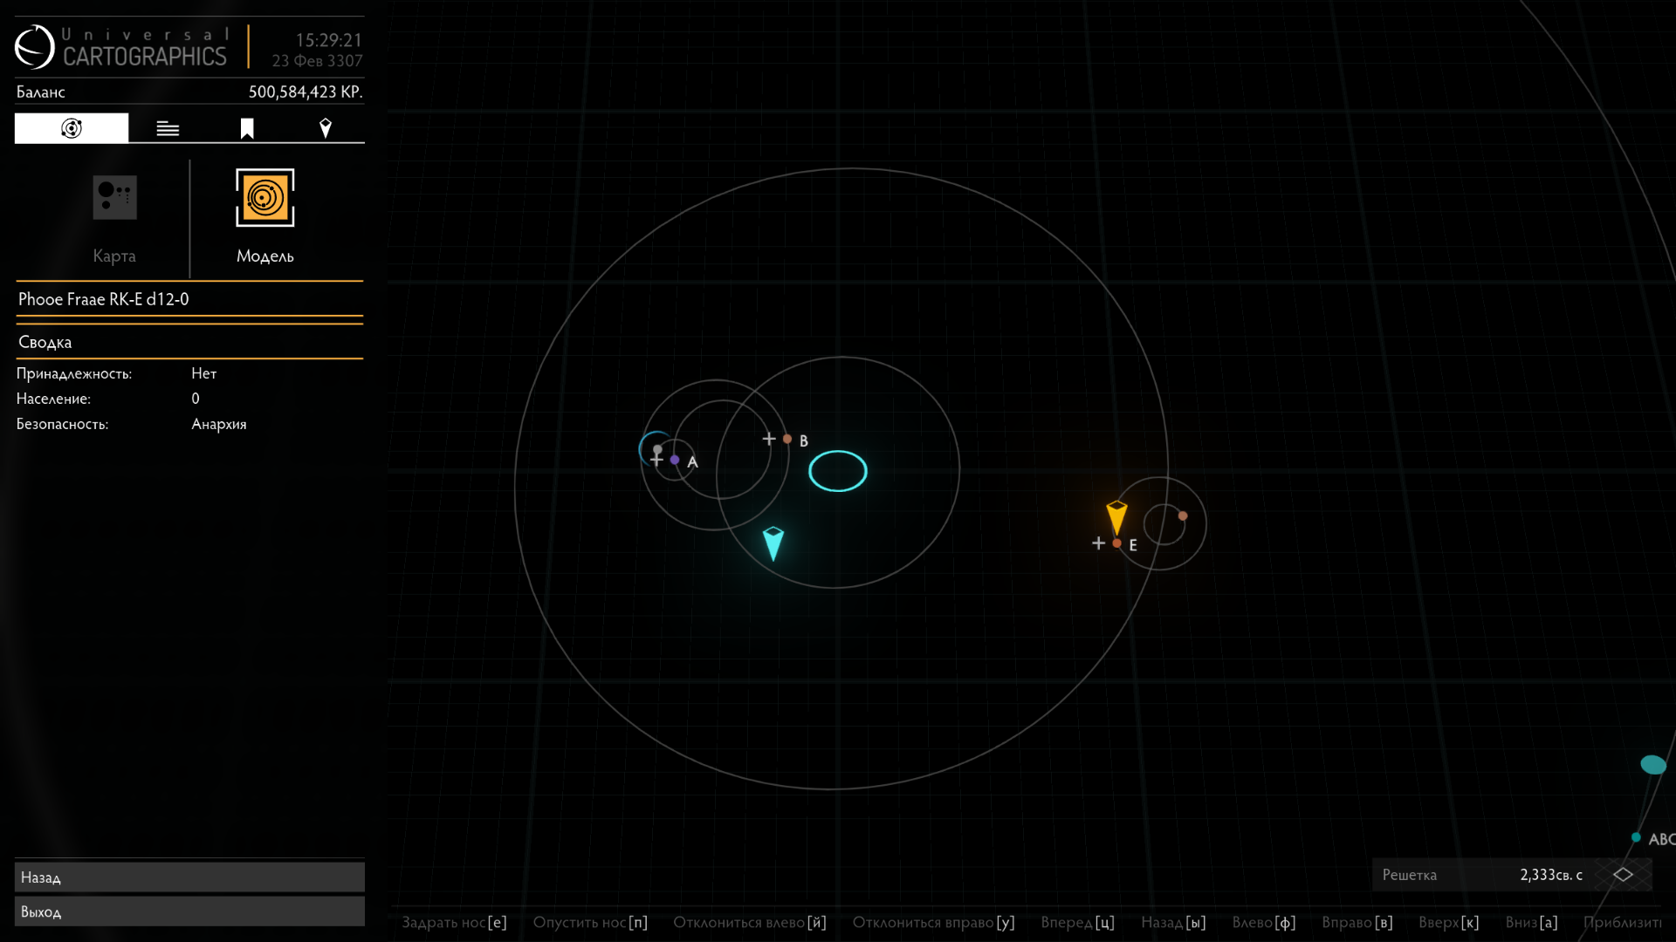Switch to the list view tab

168,129
